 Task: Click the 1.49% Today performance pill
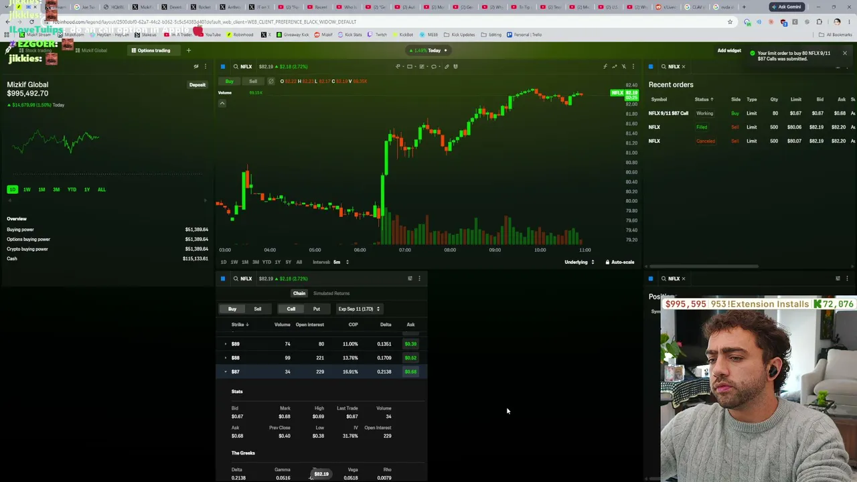[x=428, y=50]
